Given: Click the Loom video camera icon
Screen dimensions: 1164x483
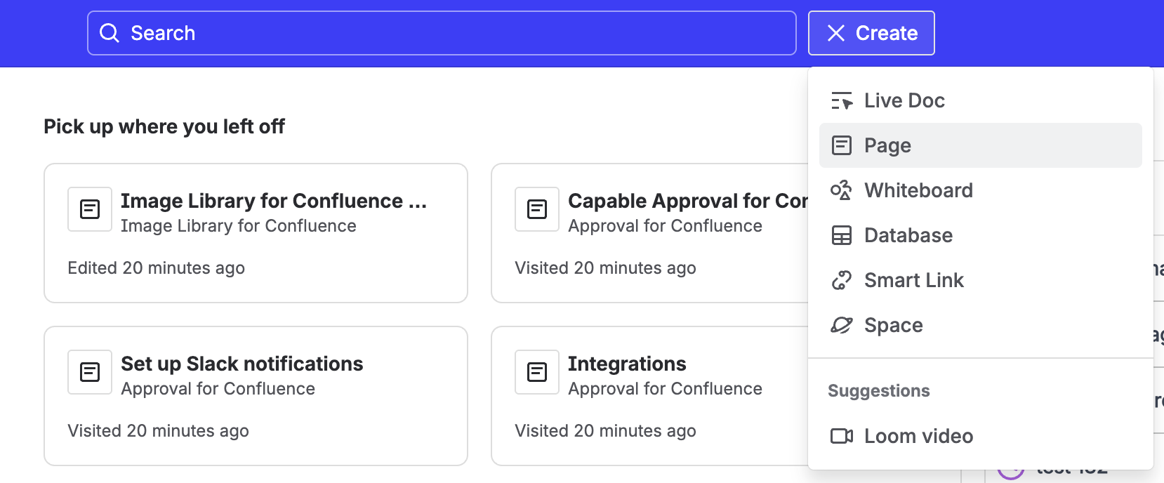Looking at the screenshot, I should tap(841, 436).
